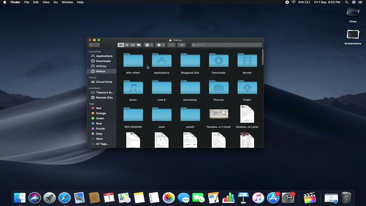Switch Finder to gallery view
This screenshot has height=206, width=366.
coord(139,45)
